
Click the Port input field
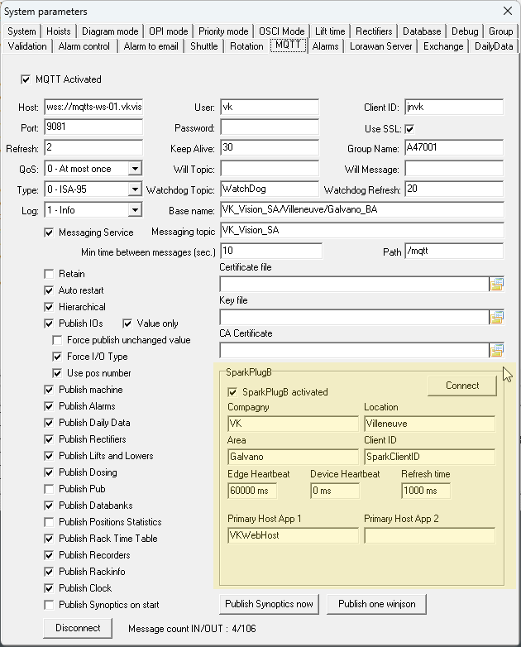click(93, 127)
